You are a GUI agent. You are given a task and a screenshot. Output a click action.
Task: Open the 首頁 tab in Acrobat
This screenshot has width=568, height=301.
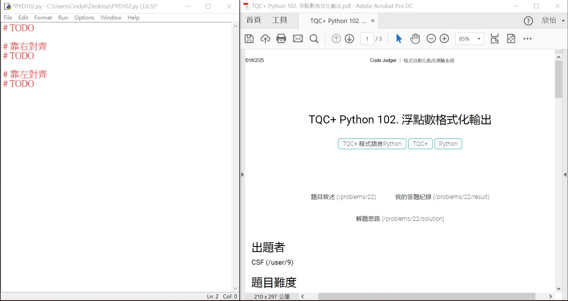click(x=254, y=20)
